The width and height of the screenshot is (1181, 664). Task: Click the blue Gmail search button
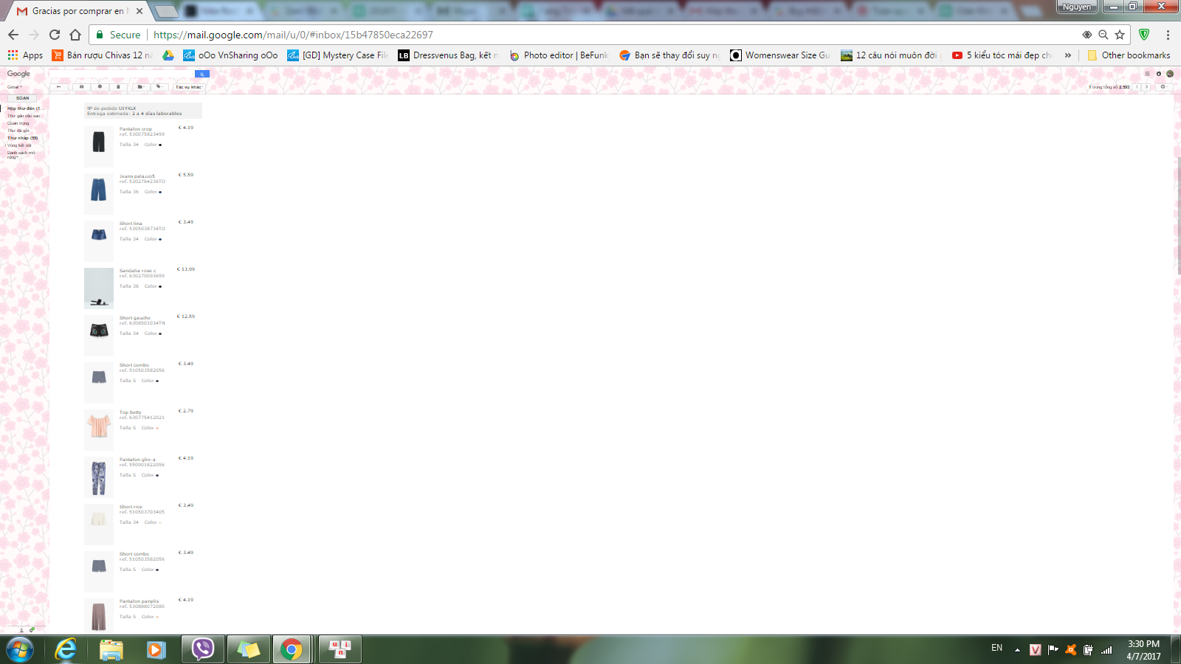point(202,74)
